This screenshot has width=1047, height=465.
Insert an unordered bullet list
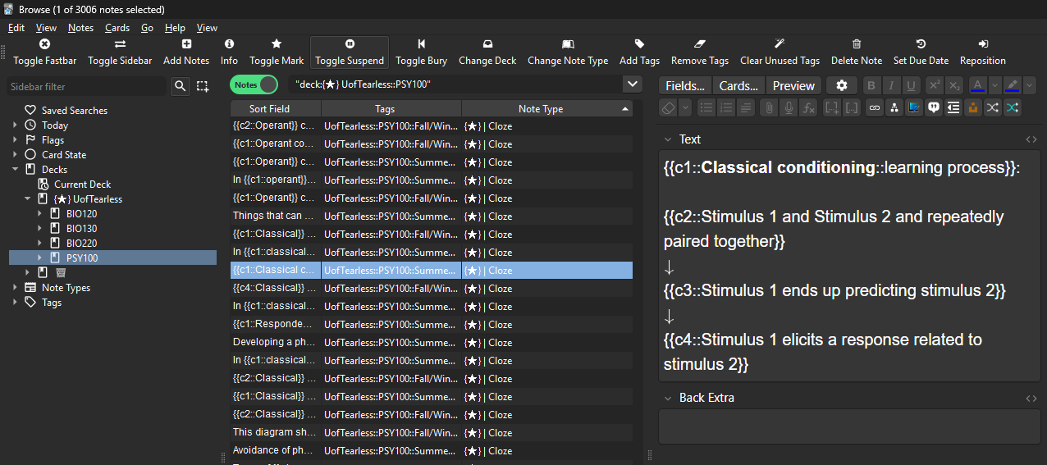click(x=706, y=107)
